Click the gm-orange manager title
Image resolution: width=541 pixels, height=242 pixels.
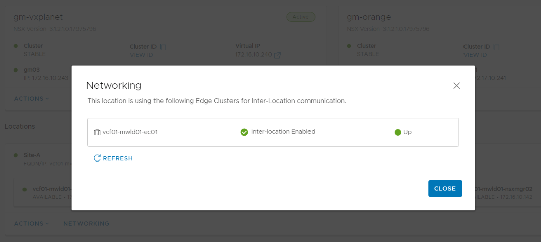369,17
